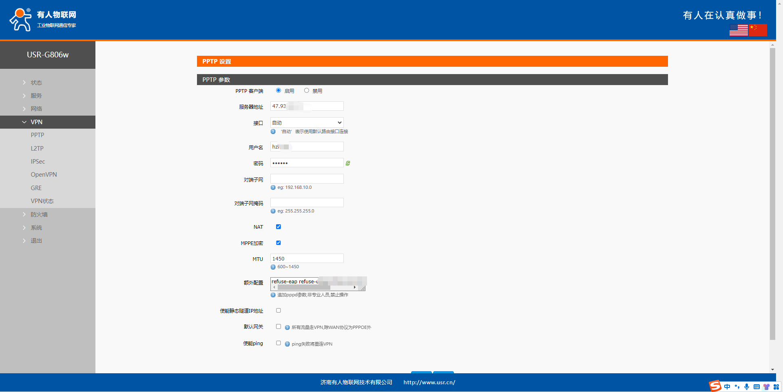783x392 pixels.
Task: Expand the 防火墙 sidebar section
Action: [39, 215]
